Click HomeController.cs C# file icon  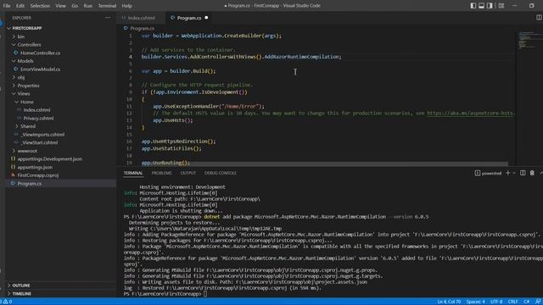(15, 53)
